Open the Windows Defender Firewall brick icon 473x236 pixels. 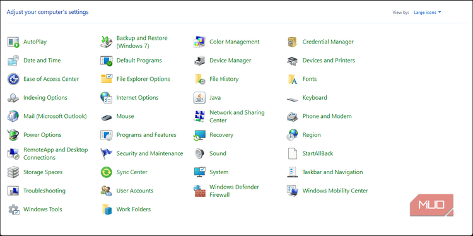point(199,191)
